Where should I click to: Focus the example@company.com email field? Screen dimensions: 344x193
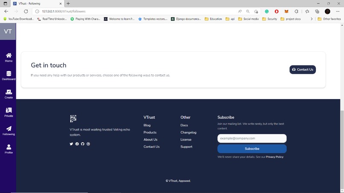pyautogui.click(x=252, y=138)
